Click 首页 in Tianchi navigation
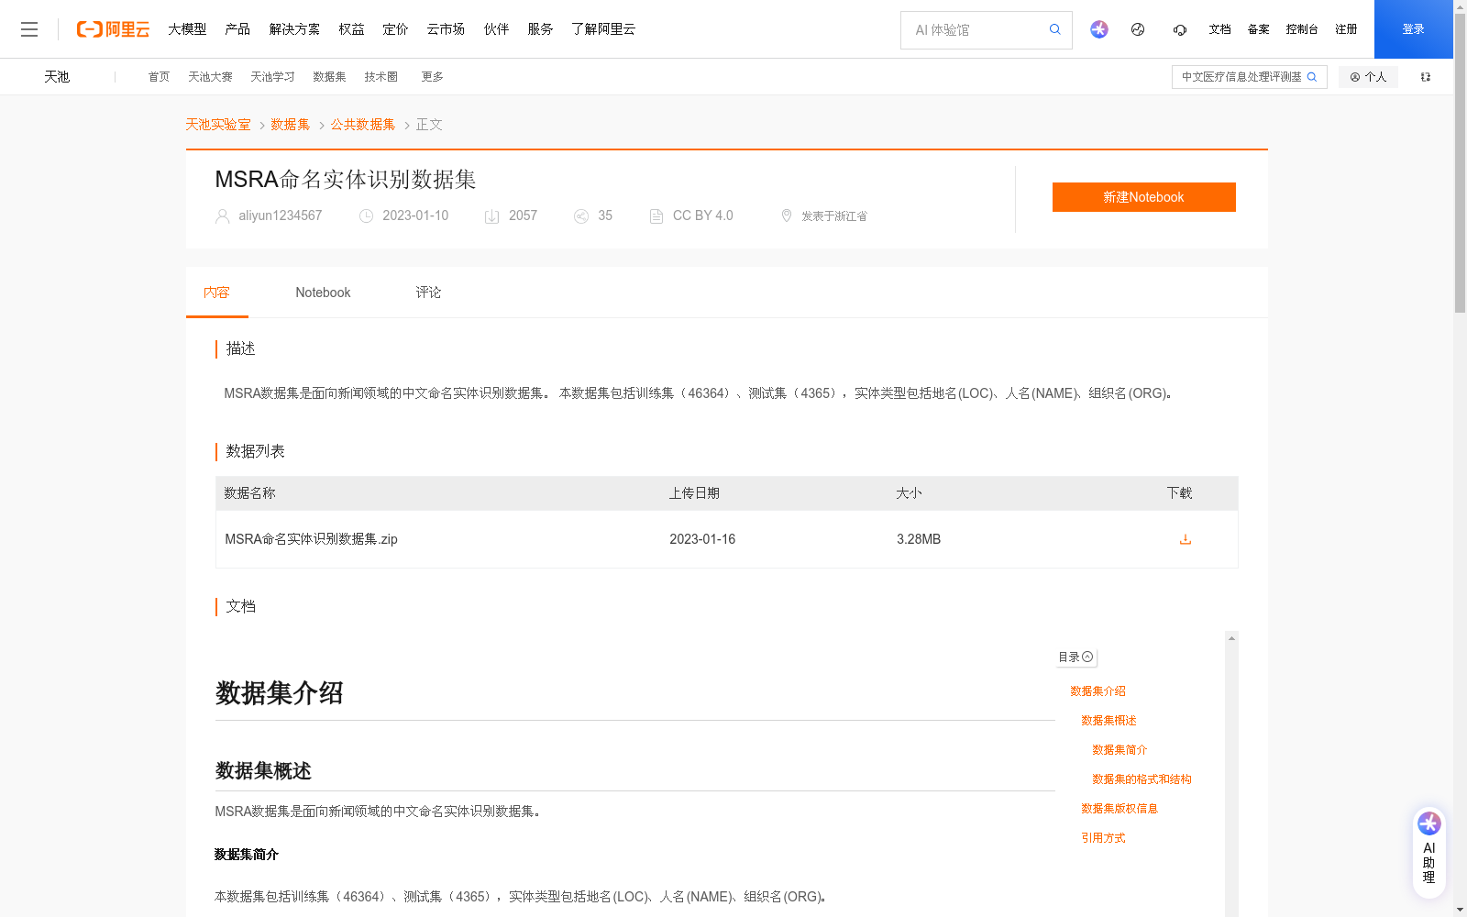 tap(159, 77)
